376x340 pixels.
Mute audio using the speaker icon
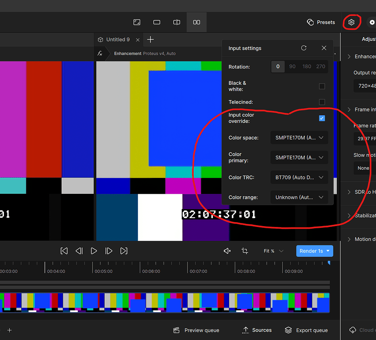click(227, 251)
